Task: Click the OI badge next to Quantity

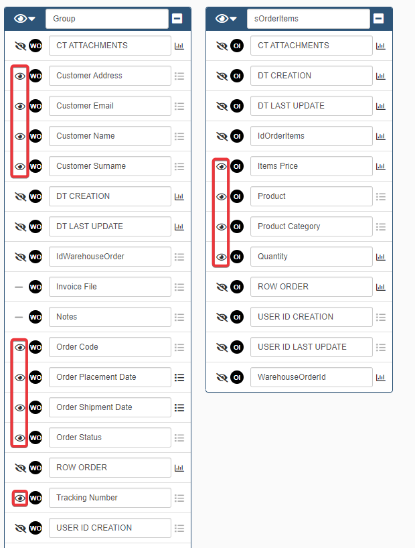Action: click(x=237, y=257)
